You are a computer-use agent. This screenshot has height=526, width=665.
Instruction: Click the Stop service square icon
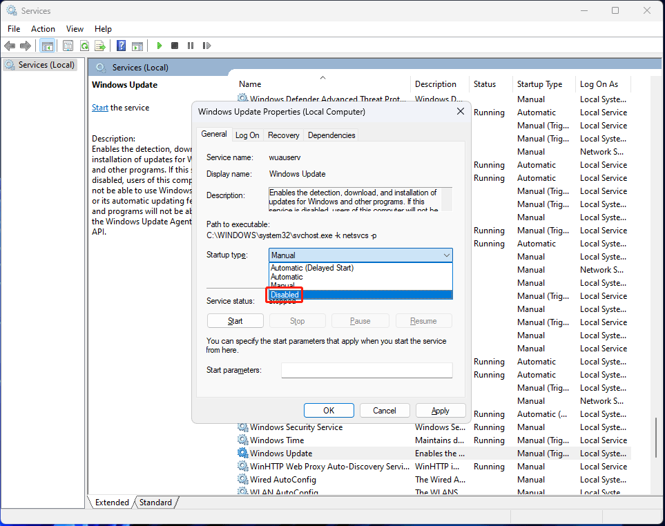coord(174,46)
